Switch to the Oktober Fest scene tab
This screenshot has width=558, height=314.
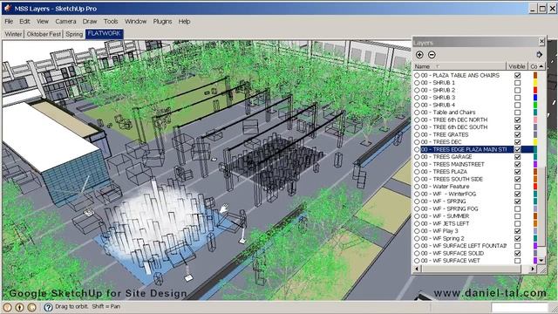tap(44, 34)
